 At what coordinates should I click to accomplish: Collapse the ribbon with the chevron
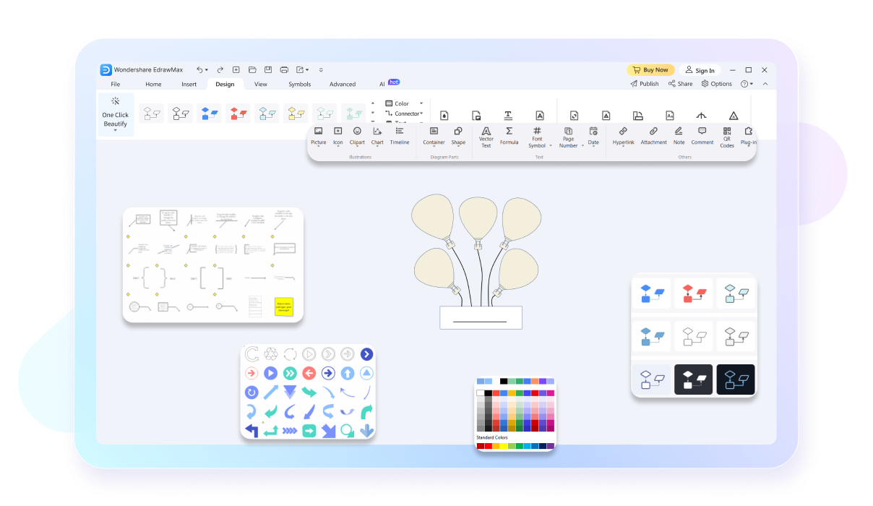point(765,84)
